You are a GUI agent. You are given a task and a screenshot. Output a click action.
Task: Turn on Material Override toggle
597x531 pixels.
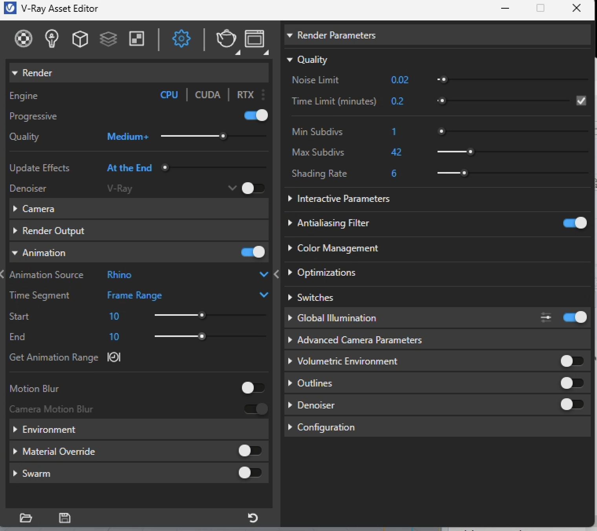pyautogui.click(x=250, y=451)
